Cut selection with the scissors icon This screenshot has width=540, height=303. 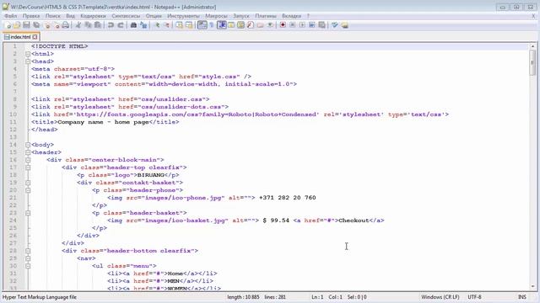(x=78, y=25)
